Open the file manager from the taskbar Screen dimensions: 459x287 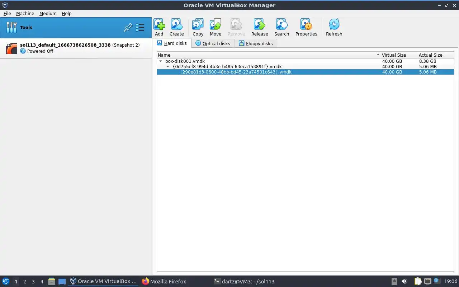click(52, 282)
